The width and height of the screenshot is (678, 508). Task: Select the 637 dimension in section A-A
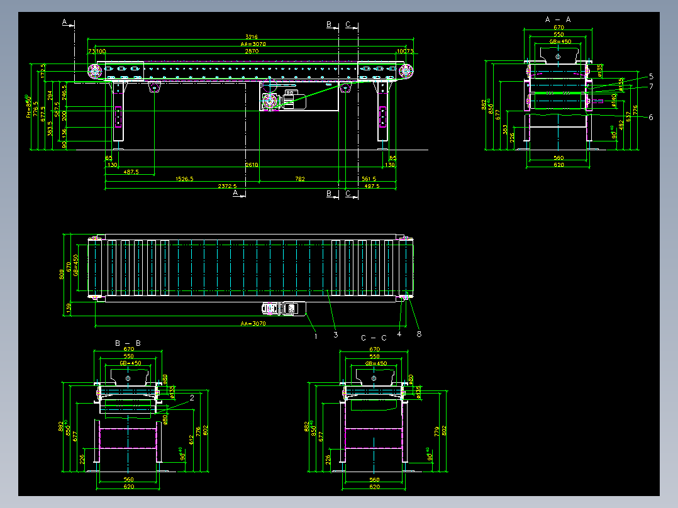(x=628, y=117)
